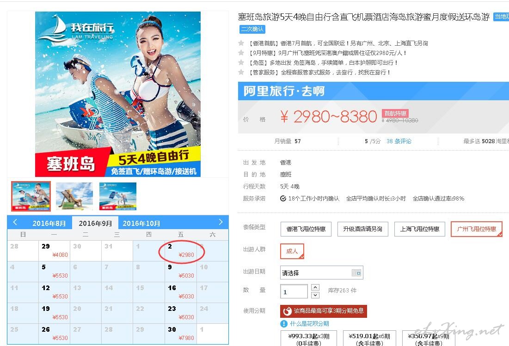Screen dimensions: 509x346
Task: Toggle the 成人 traveler type option
Action: (292, 251)
